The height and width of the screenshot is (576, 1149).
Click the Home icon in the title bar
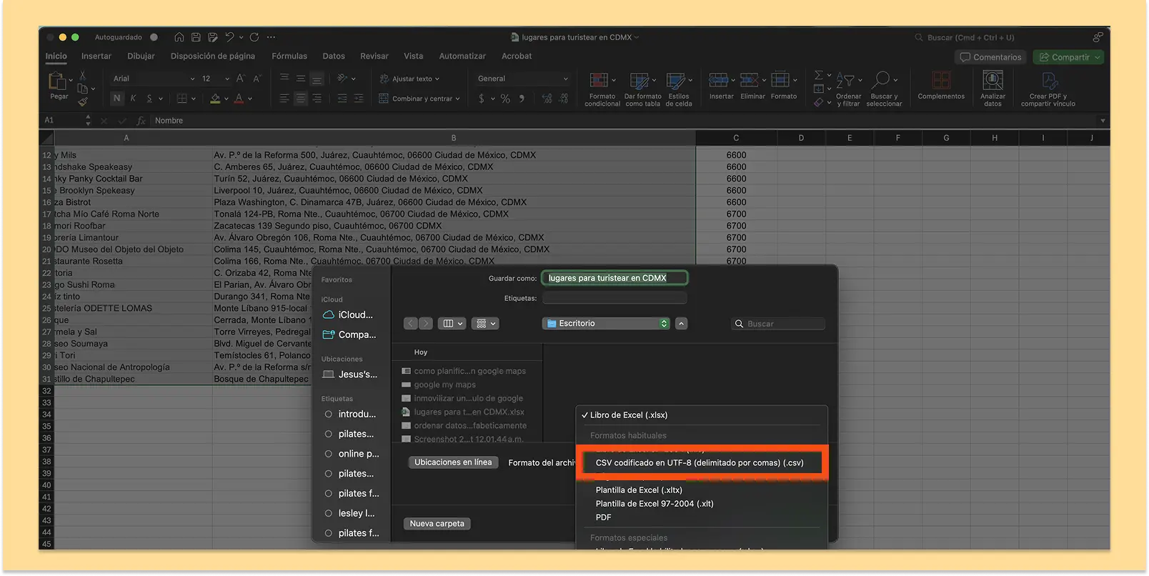pyautogui.click(x=179, y=37)
